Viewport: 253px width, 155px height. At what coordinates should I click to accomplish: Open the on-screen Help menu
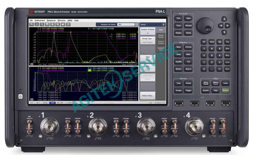tap(76, 20)
